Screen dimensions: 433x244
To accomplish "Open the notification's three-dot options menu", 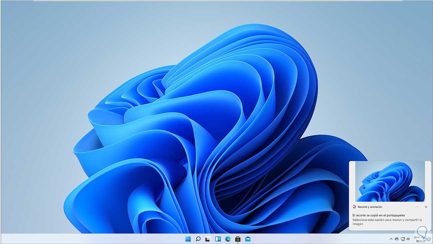I will pyautogui.click(x=417, y=207).
